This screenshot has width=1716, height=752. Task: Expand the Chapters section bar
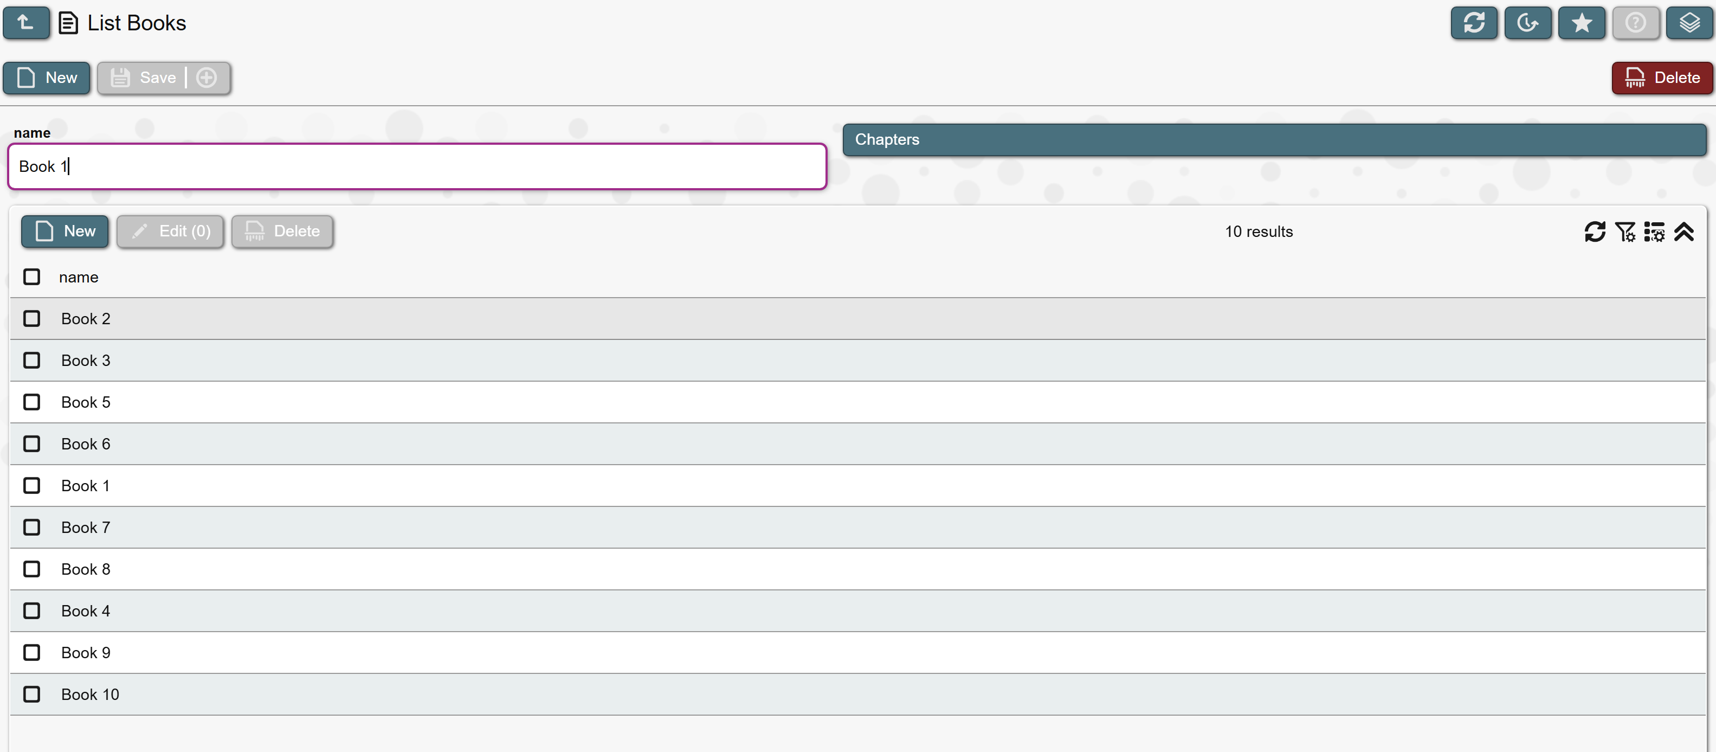[x=1274, y=140]
